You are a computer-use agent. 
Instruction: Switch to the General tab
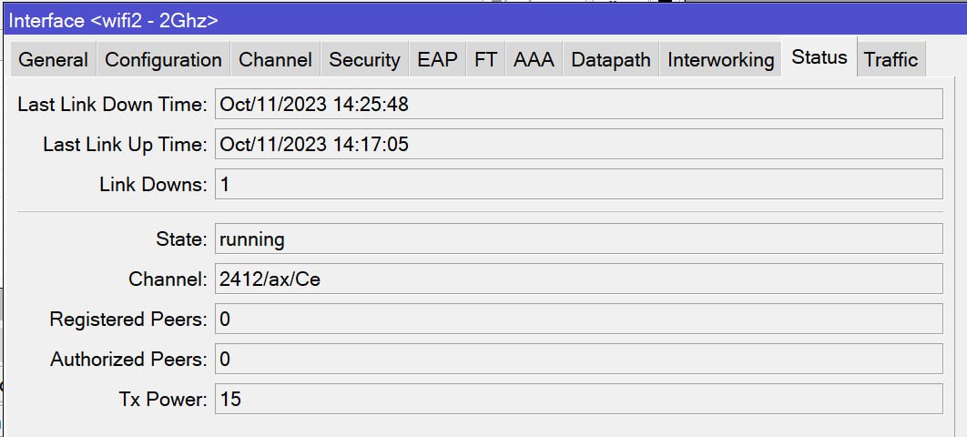click(x=53, y=60)
